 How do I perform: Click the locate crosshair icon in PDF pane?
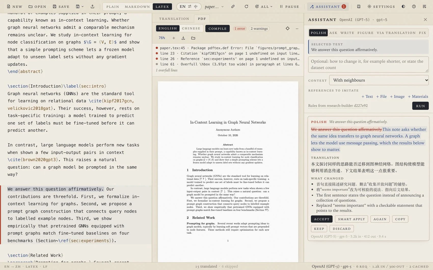tap(288, 28)
